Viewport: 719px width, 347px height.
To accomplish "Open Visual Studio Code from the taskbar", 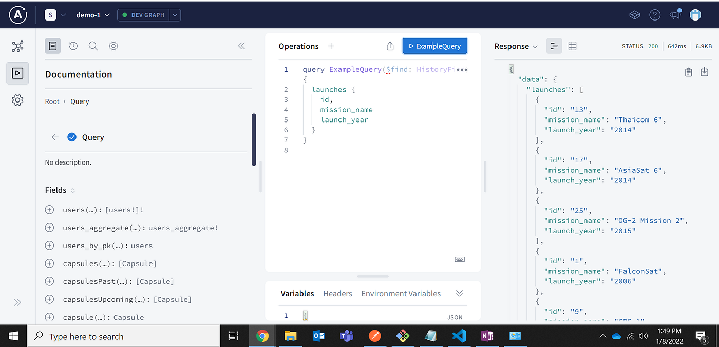I will tap(459, 336).
